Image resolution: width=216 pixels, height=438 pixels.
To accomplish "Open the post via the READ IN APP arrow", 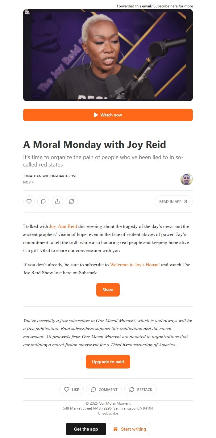I will click(185, 201).
